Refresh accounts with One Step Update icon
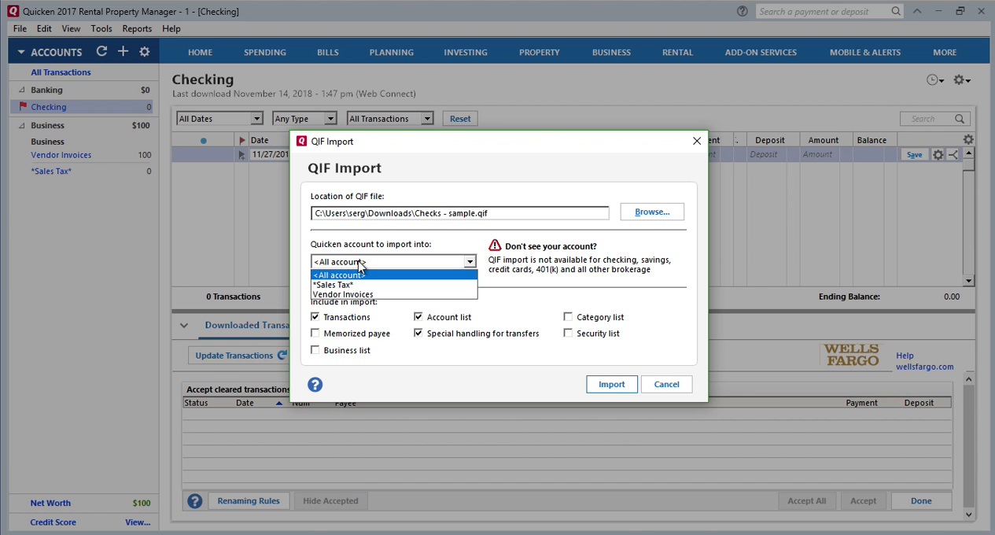995x535 pixels. (x=101, y=51)
